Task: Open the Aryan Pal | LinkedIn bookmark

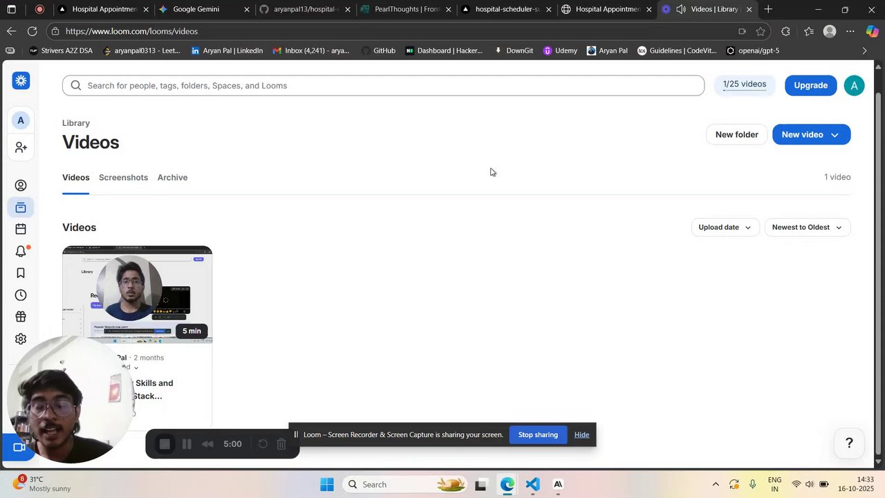Action: pos(227,50)
